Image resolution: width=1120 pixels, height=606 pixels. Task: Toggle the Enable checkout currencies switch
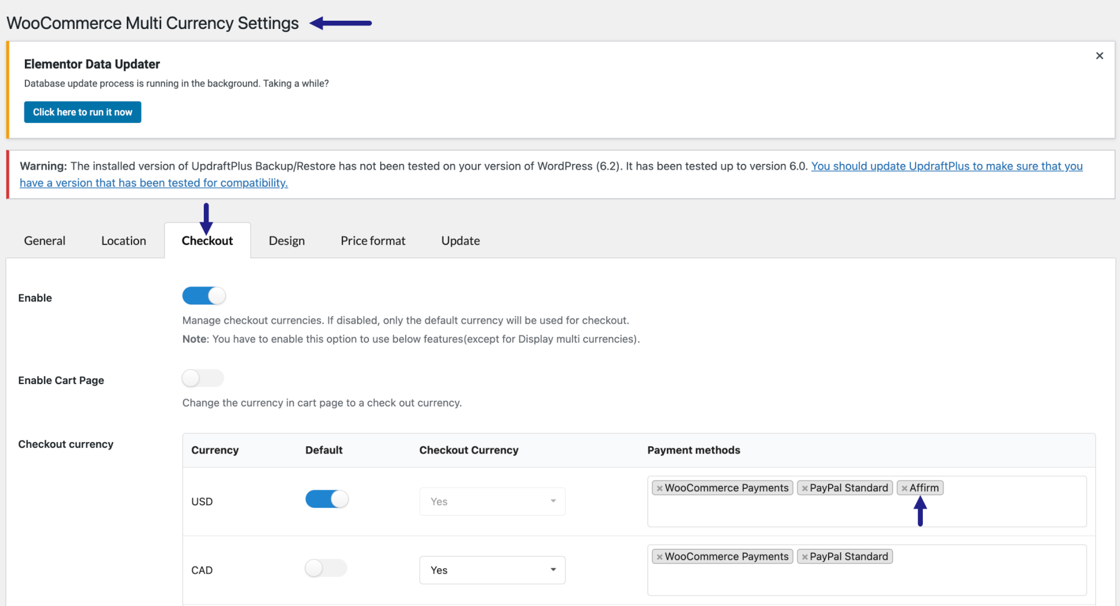pos(204,296)
